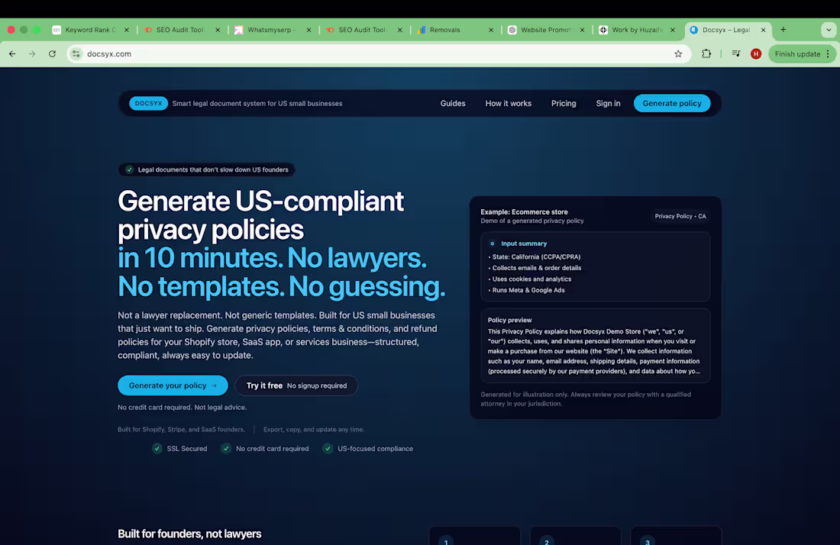This screenshot has height=545, width=840.
Task: Open the tab search chevron menu
Action: click(x=827, y=30)
